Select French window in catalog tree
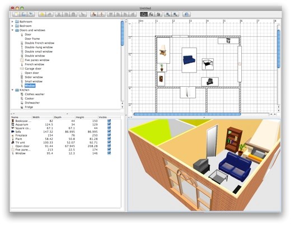Screen dimensions: 291x225 point(35,64)
